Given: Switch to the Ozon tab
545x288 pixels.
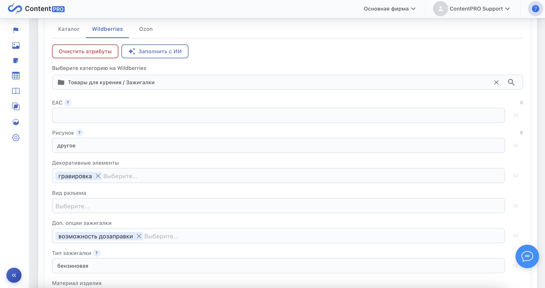Looking at the screenshot, I should (x=146, y=29).
